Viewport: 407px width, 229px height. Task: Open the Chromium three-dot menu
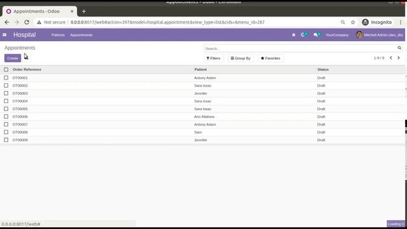(401, 22)
